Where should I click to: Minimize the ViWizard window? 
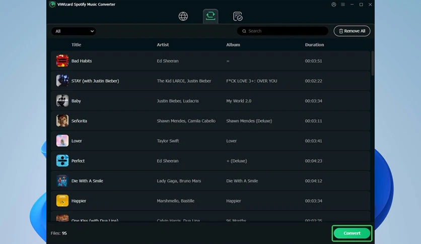tap(352, 5)
